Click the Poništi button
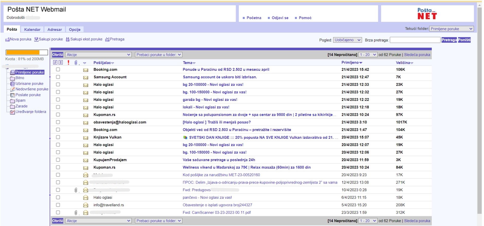This screenshot has height=226, width=484. coord(464,40)
